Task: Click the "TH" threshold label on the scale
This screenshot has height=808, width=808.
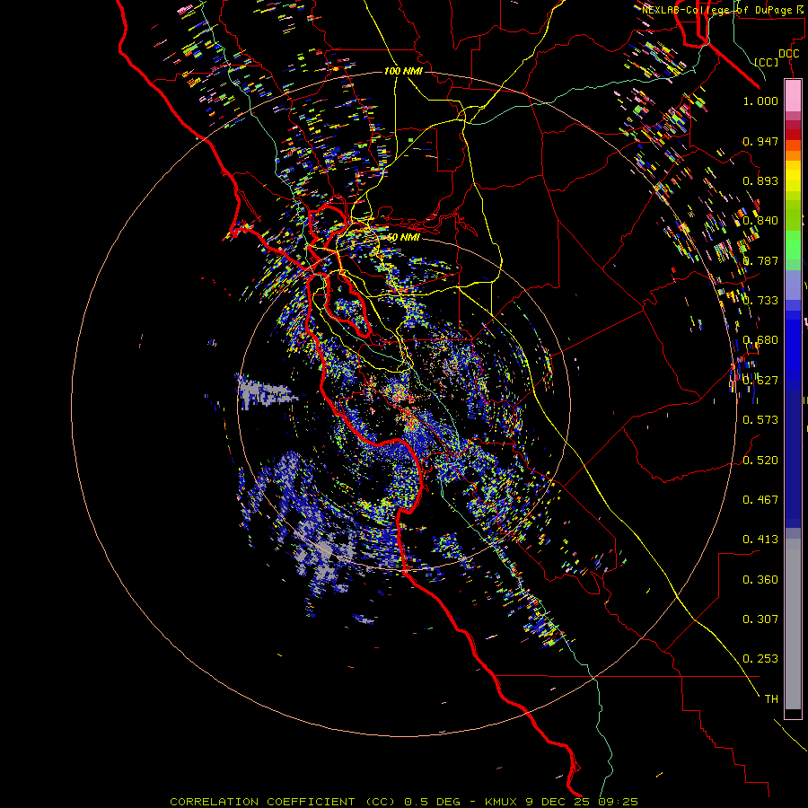Action: point(771,699)
